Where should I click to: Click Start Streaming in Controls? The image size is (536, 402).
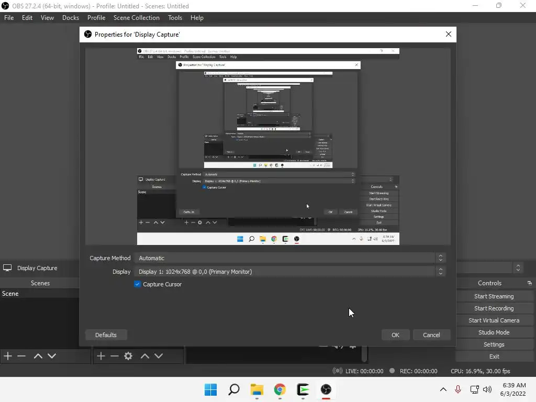[x=494, y=296]
